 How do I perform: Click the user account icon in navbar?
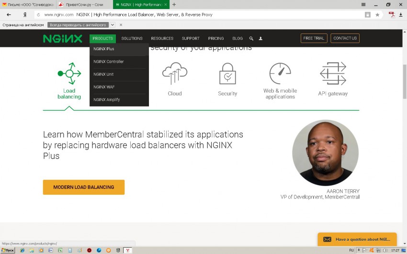(x=260, y=38)
